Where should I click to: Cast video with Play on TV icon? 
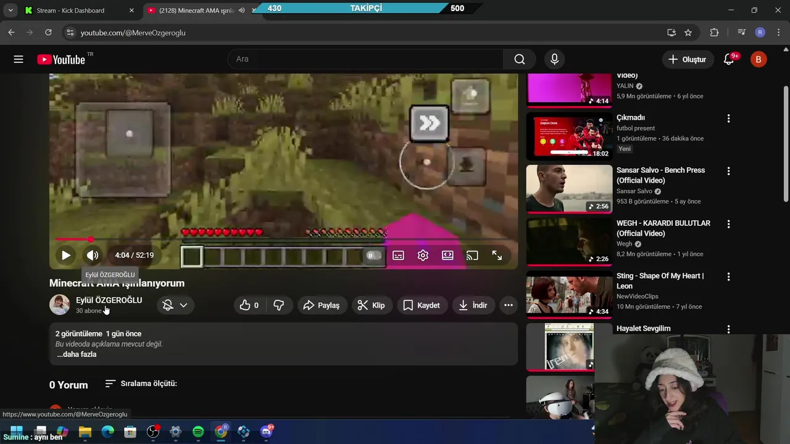click(472, 255)
